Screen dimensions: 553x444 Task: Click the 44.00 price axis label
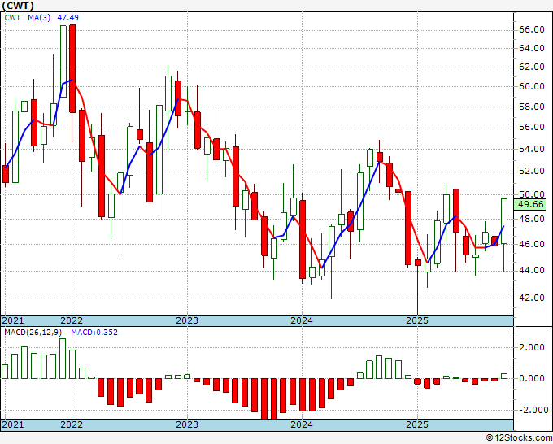532,271
